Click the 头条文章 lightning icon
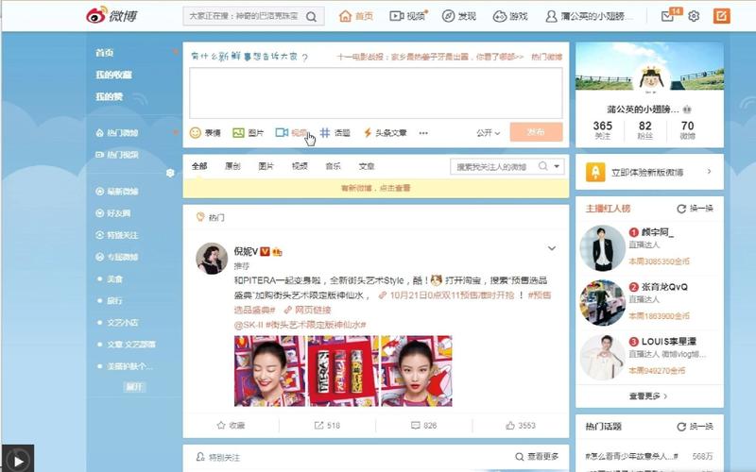The image size is (756, 472). pos(368,132)
